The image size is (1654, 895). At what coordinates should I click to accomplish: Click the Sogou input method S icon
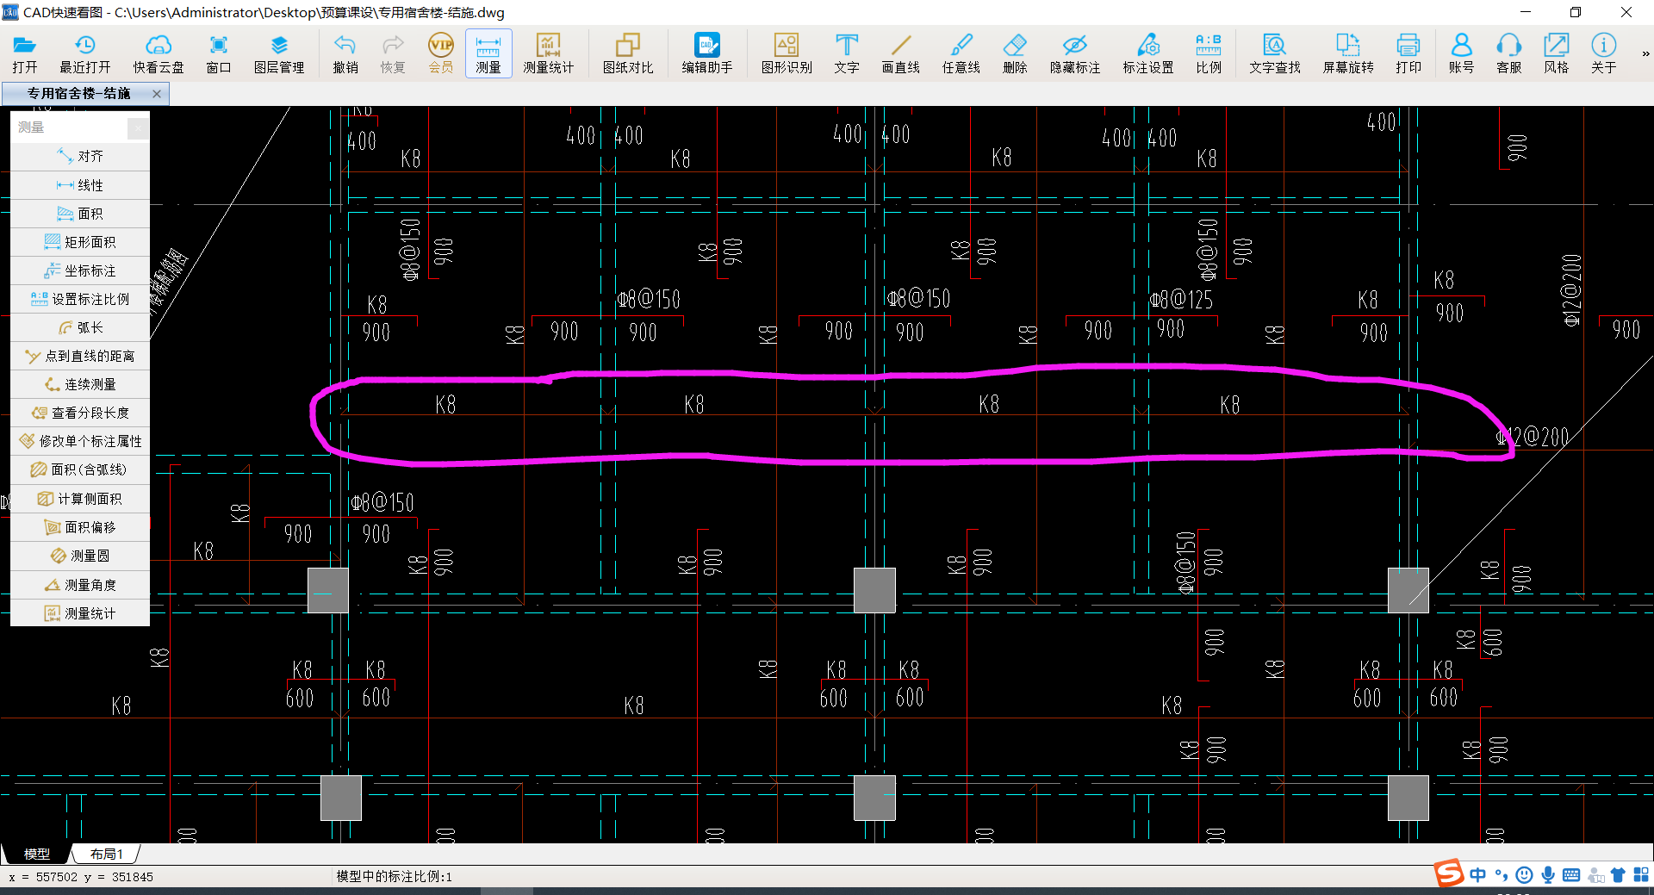(1449, 873)
